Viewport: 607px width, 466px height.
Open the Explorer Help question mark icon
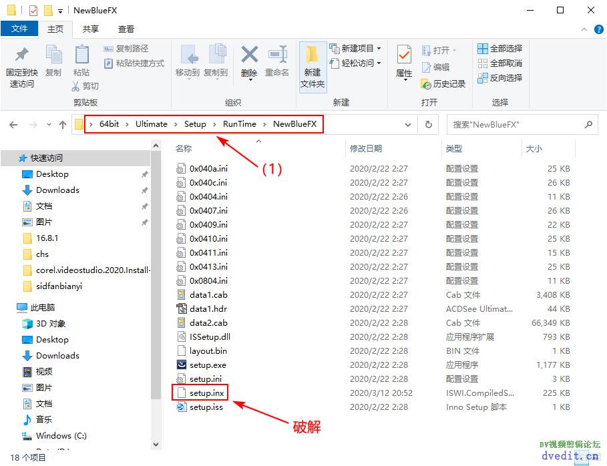[598, 29]
